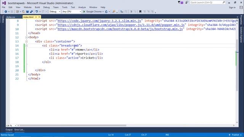
Task: Expand the Solution Explorer side panel
Action: [x=241, y=35]
